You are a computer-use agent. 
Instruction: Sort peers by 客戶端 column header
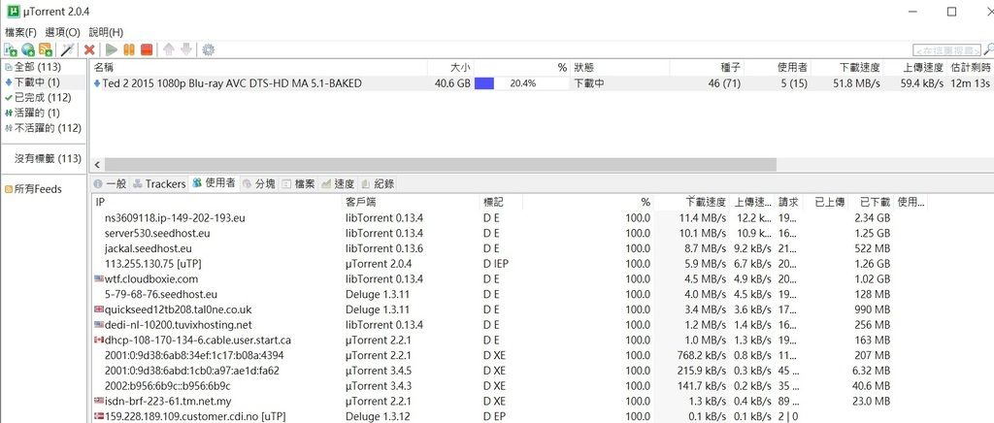coord(411,202)
